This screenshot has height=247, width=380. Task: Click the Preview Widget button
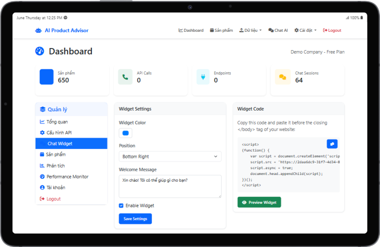pos(259,202)
